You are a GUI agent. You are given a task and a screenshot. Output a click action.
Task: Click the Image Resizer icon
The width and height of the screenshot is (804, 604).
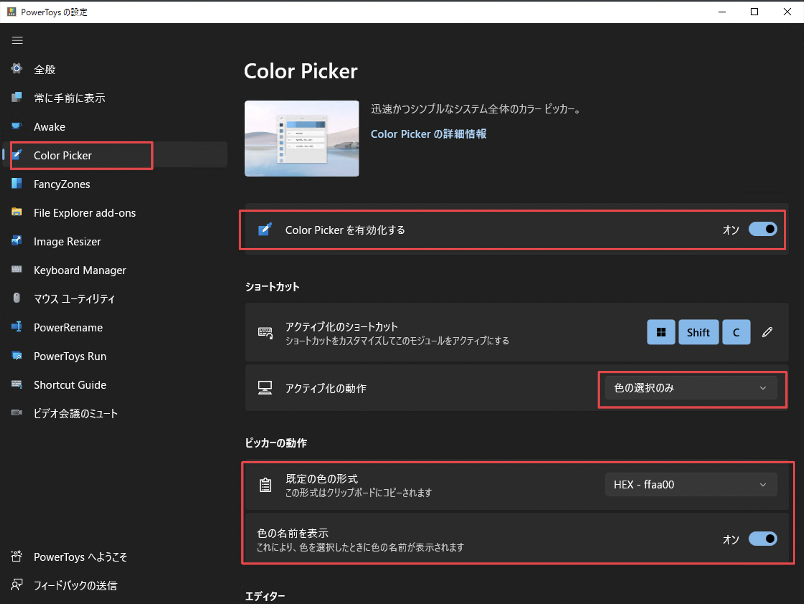point(17,241)
